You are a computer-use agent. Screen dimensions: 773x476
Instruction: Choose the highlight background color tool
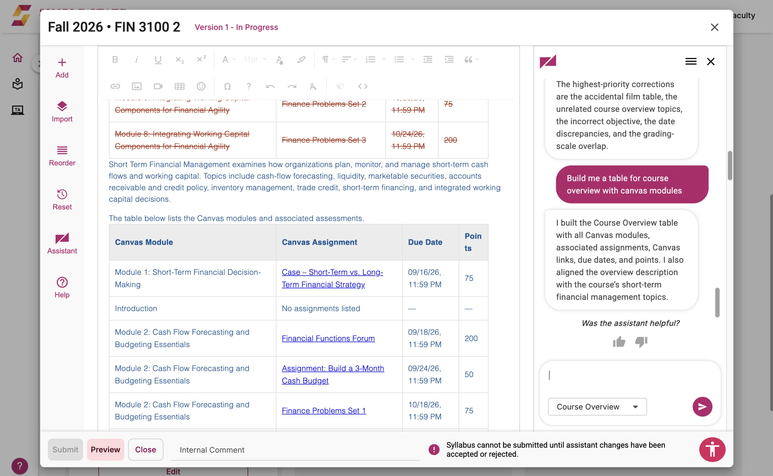tap(301, 59)
